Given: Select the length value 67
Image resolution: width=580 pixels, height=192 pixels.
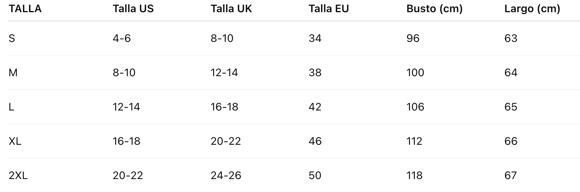Looking at the screenshot, I should click(511, 175).
